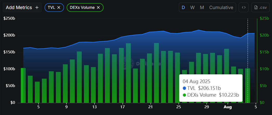
Task: Click the tallest DEX volume bar on 22nd
Action: (x=156, y=73)
